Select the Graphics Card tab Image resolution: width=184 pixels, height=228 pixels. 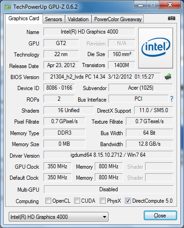24,18
